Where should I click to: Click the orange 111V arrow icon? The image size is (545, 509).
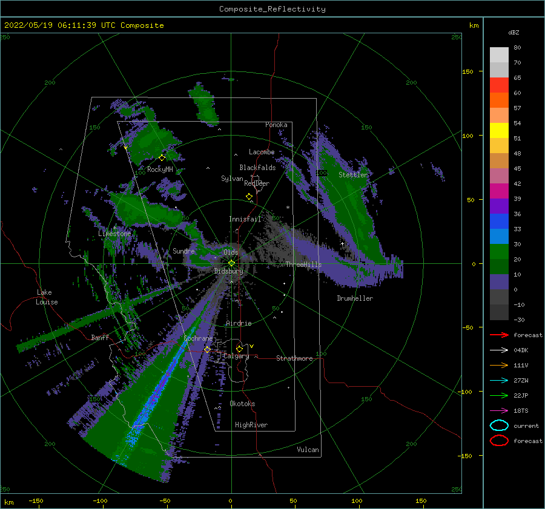click(x=499, y=365)
